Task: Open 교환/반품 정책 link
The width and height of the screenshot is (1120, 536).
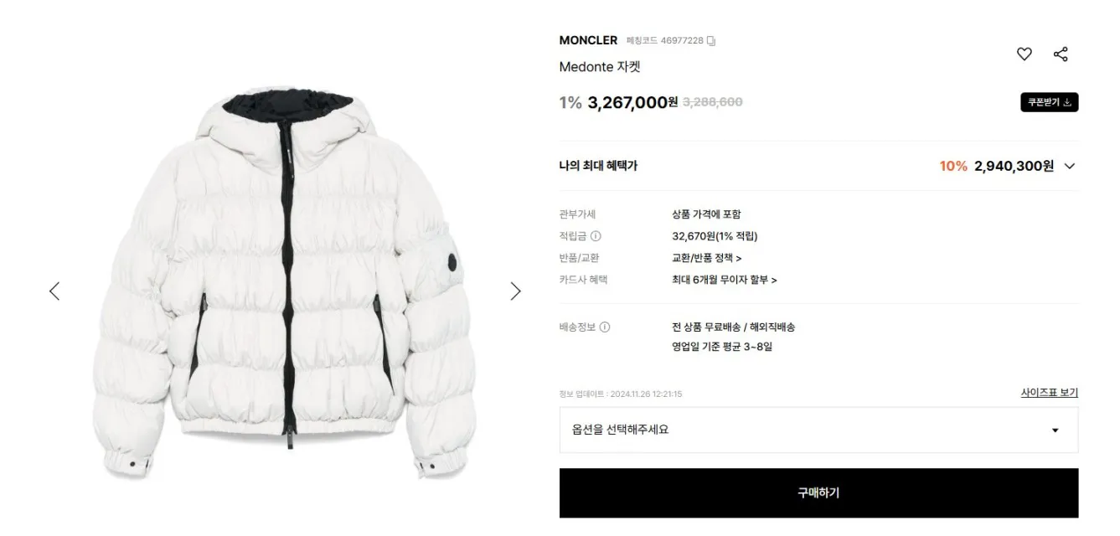Action: pyautogui.click(x=706, y=258)
